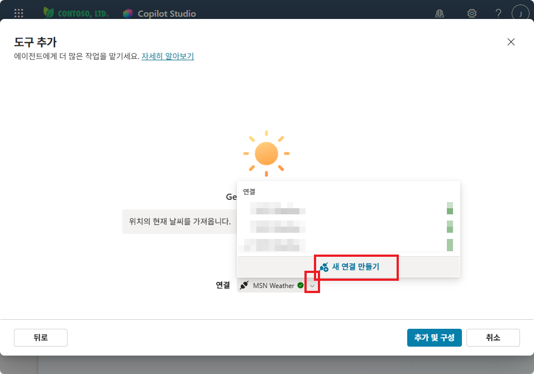This screenshot has height=374, width=534.
Task: Cancel with the 취소 button
Action: tap(493, 338)
